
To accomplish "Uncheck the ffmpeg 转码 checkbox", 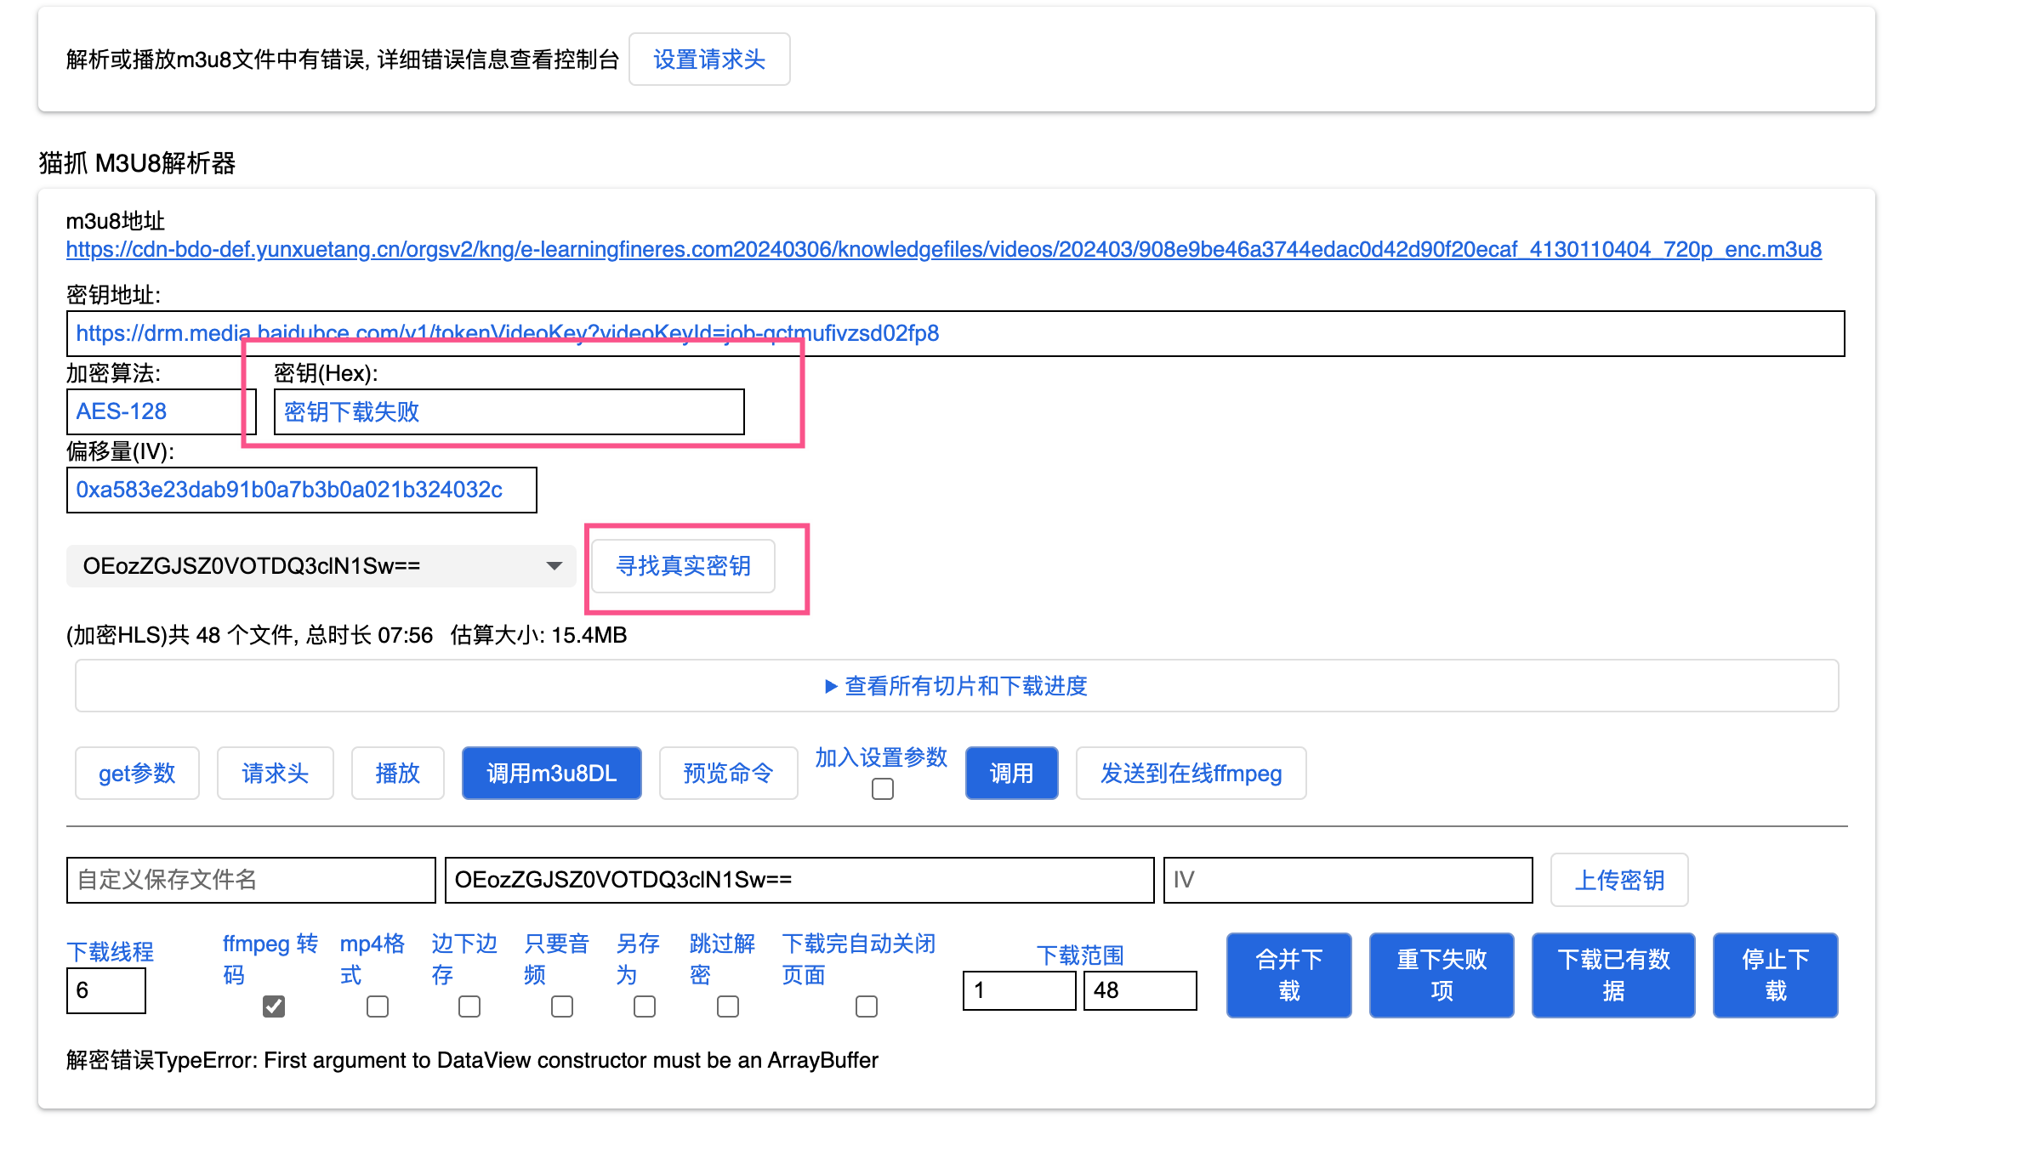I will [274, 1006].
